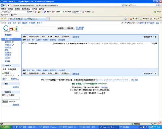Click the red X Stop icon
Viewport: 162px width, 129px height.
click(129, 5)
